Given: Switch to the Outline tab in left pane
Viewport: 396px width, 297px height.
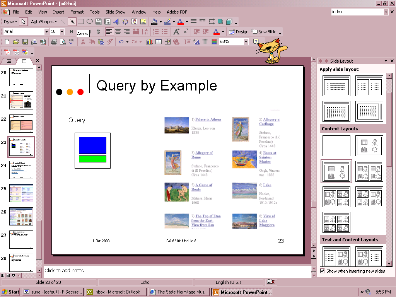Looking at the screenshot, I should (9, 61).
